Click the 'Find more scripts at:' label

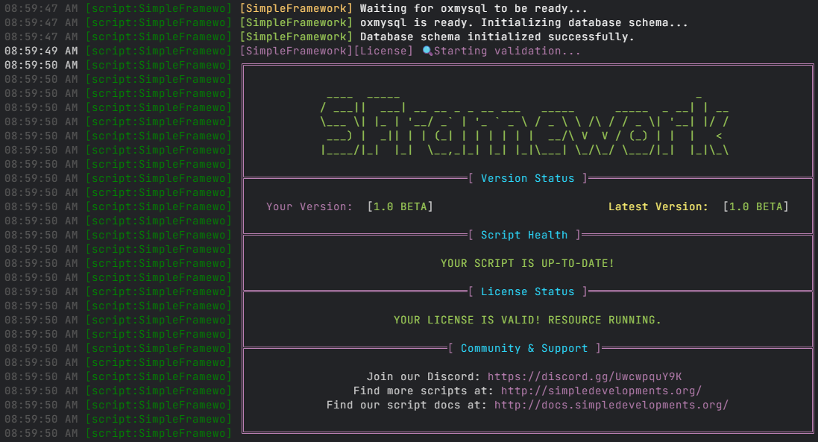click(x=423, y=391)
